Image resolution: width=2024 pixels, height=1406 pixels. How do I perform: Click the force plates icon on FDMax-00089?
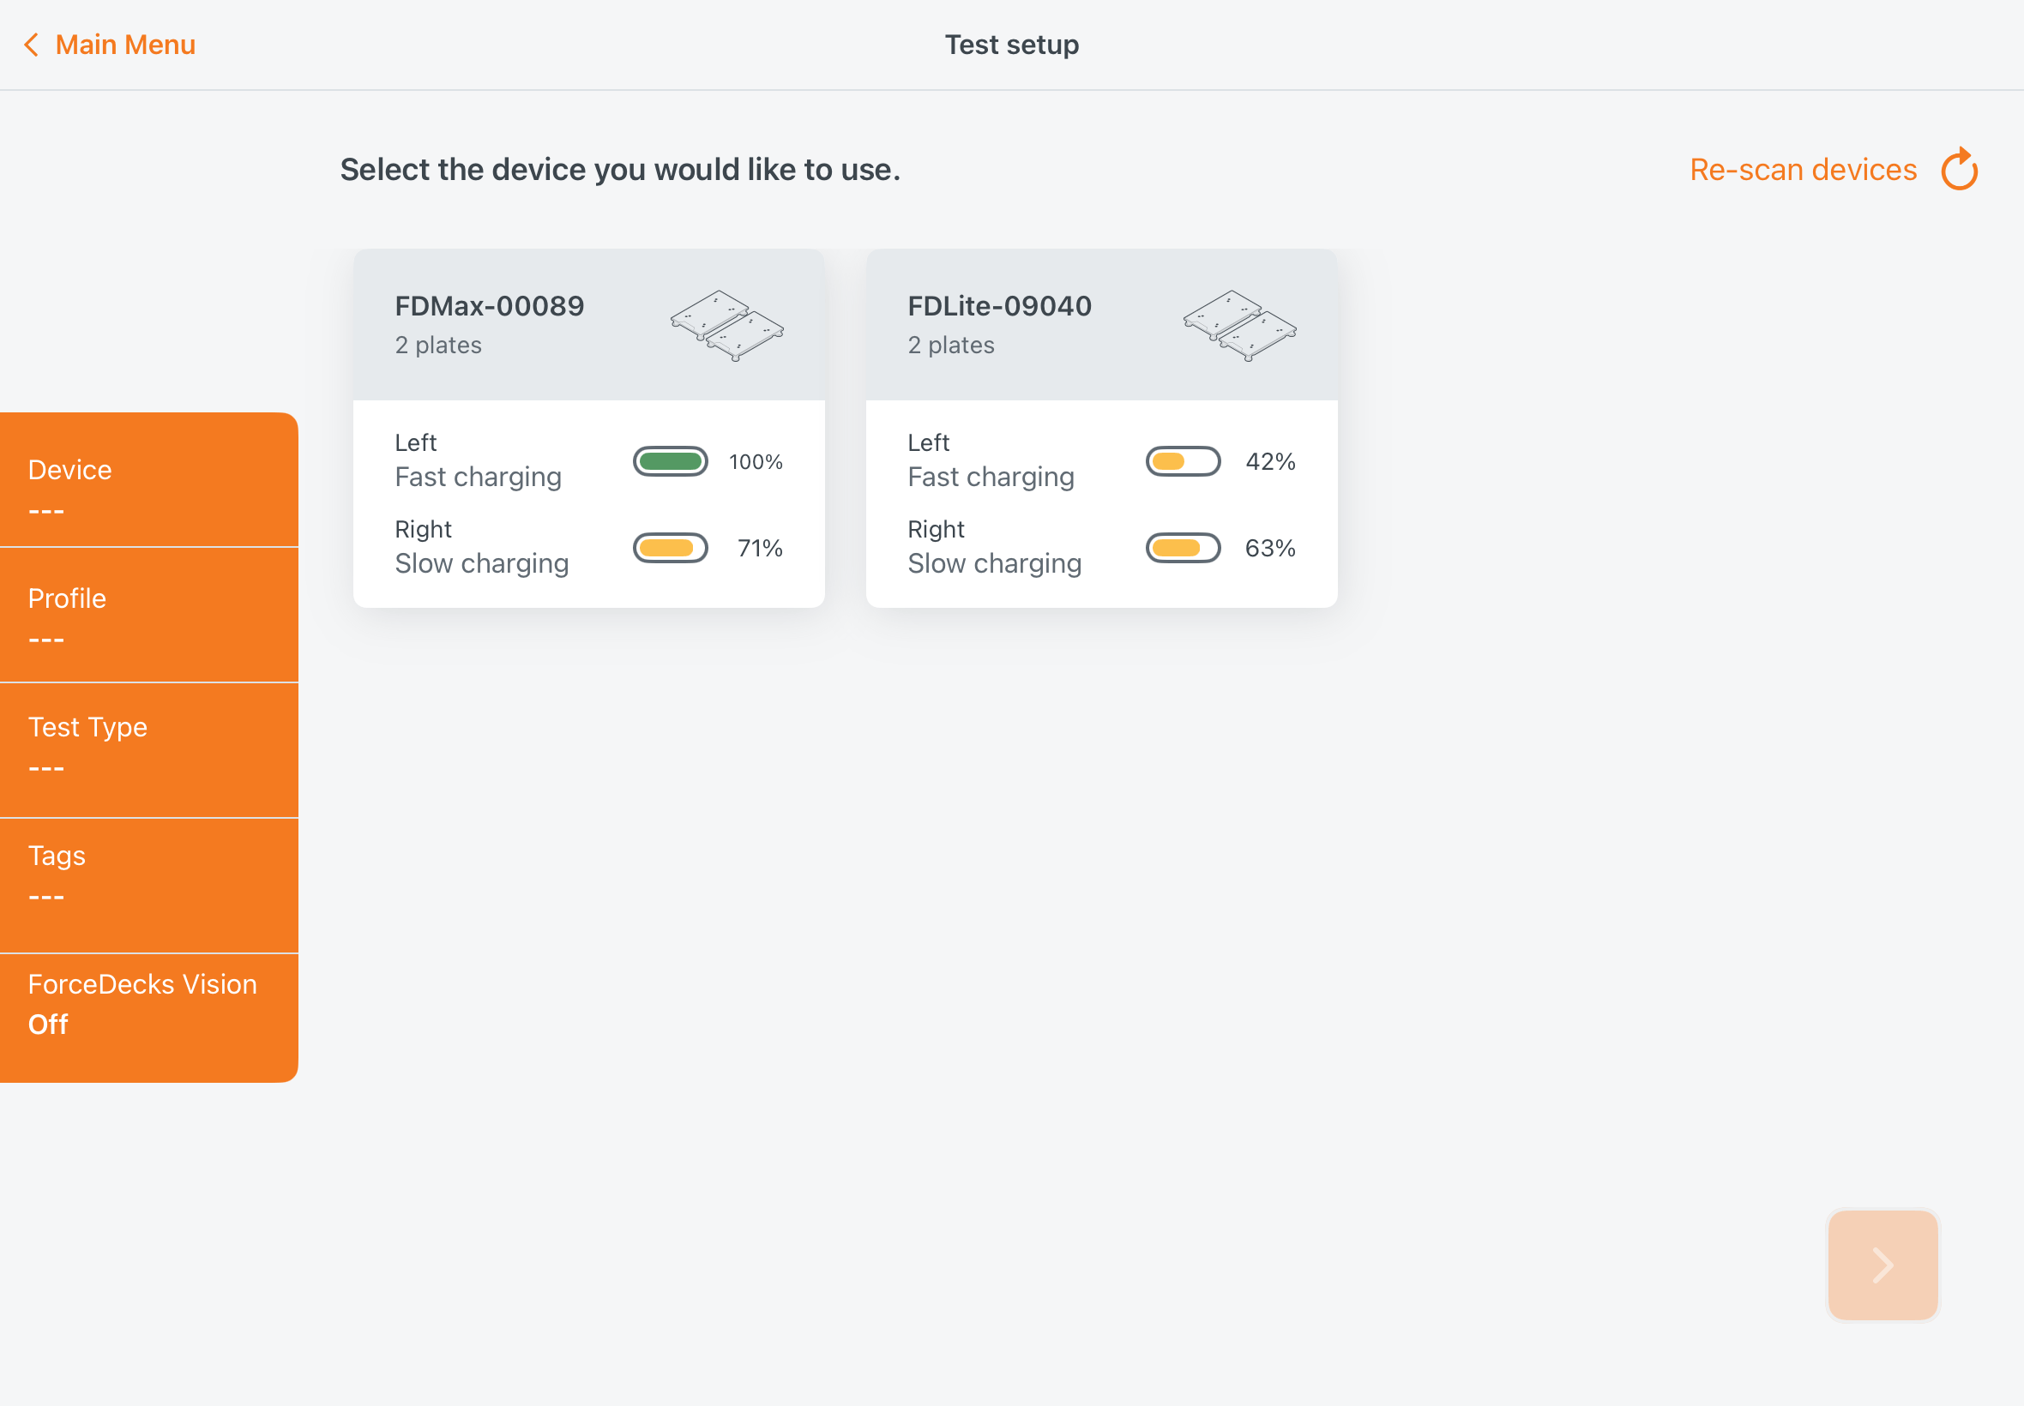pos(727,325)
